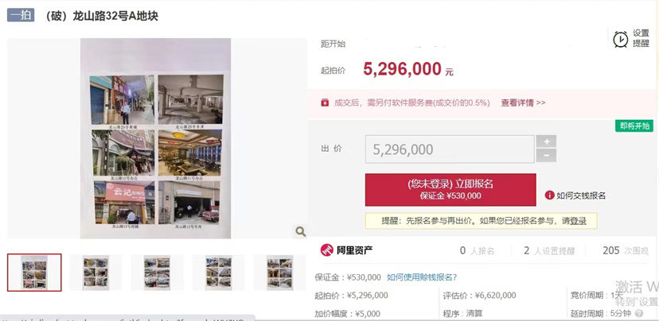Select the first selected photo thumbnail

[x=34, y=273]
